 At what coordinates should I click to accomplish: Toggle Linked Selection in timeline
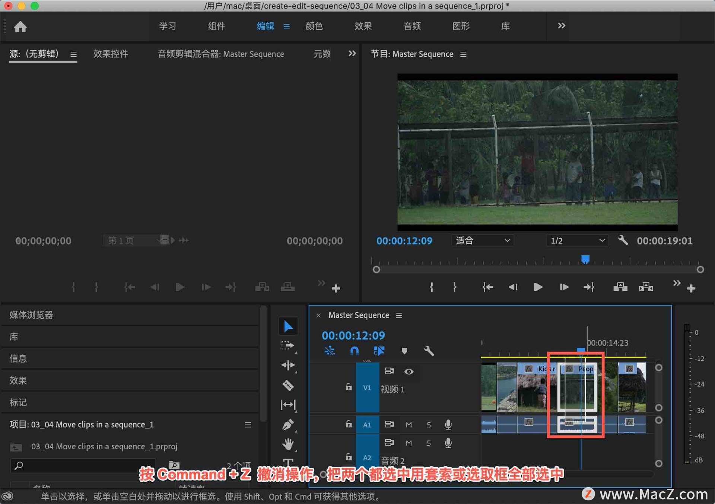tap(379, 351)
